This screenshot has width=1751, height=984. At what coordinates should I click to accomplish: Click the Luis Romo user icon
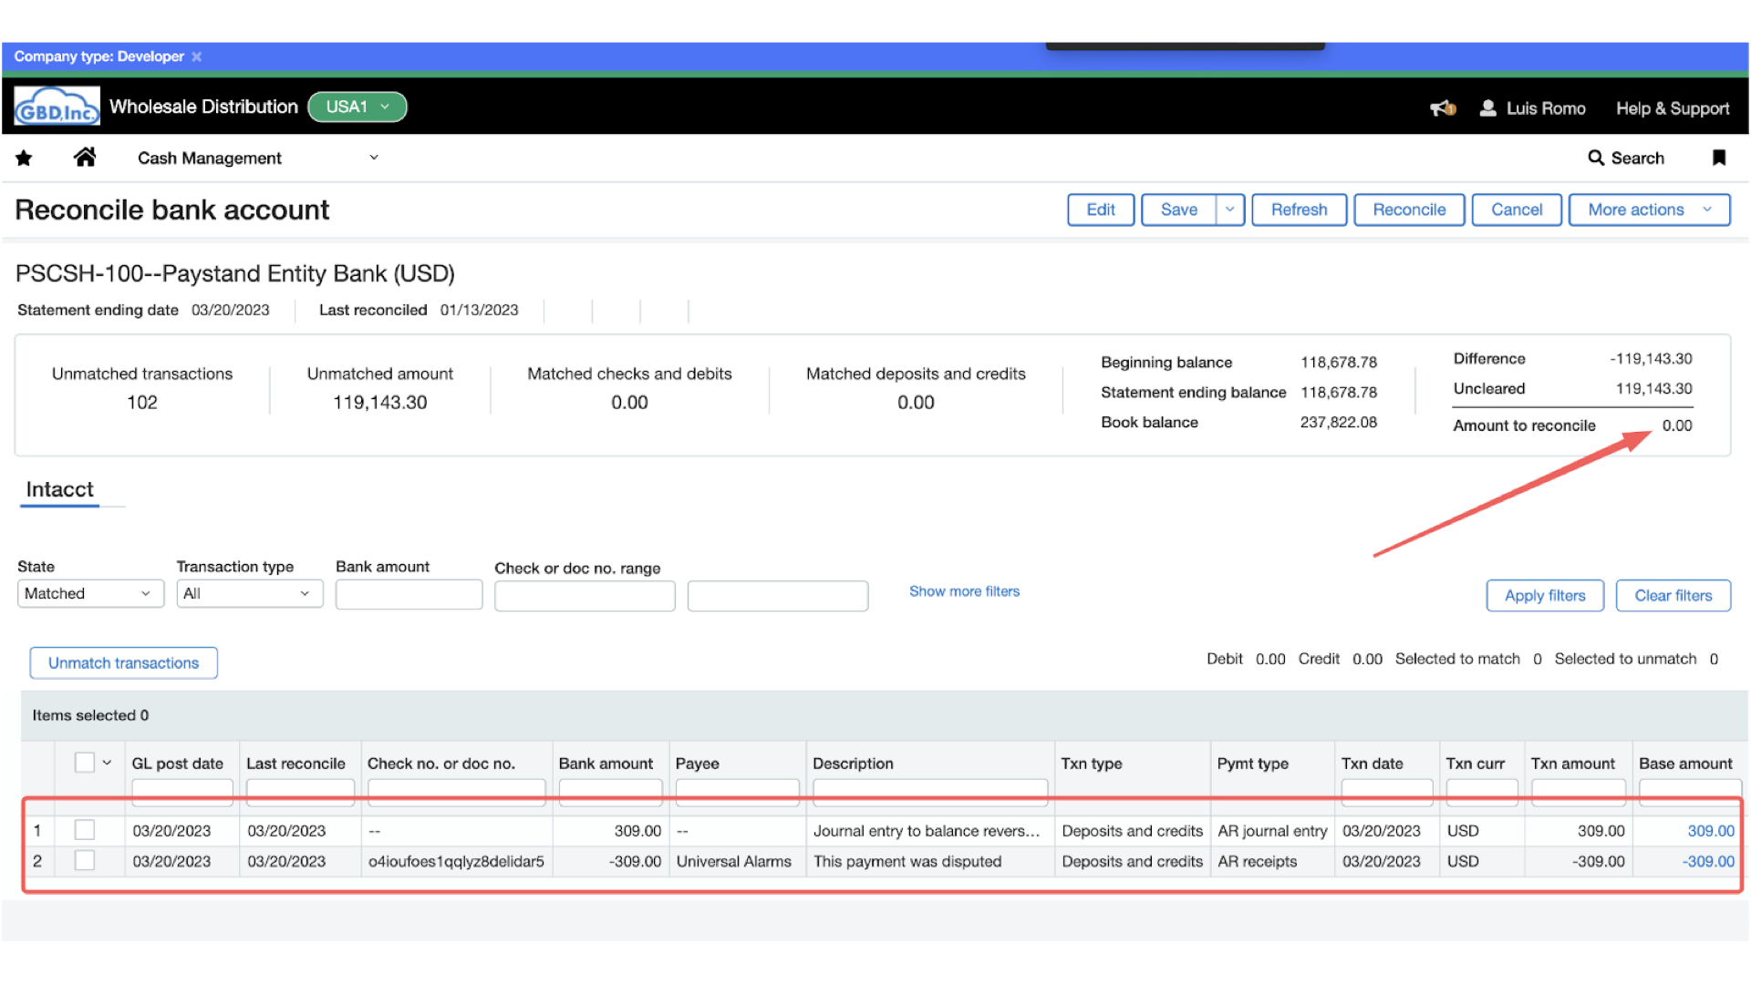click(1487, 108)
